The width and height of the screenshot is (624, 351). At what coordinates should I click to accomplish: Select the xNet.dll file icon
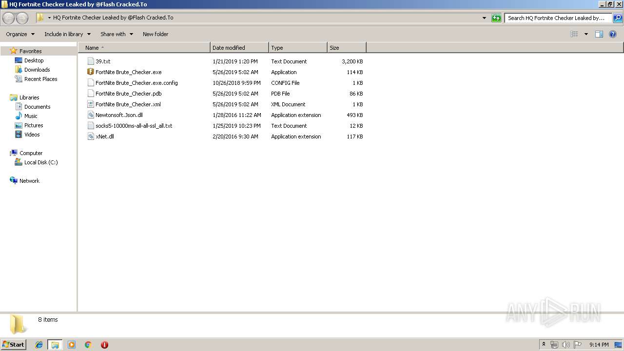91,136
